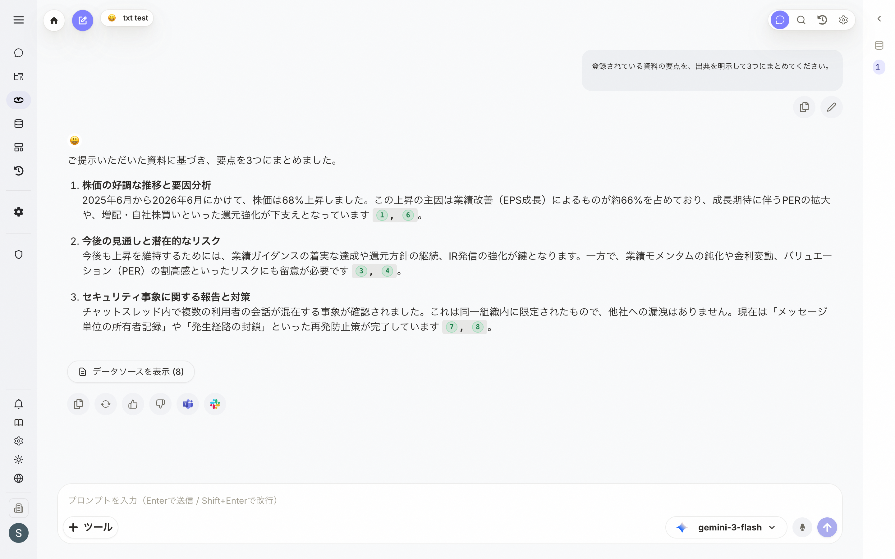Open the database sidebar icon

click(19, 124)
